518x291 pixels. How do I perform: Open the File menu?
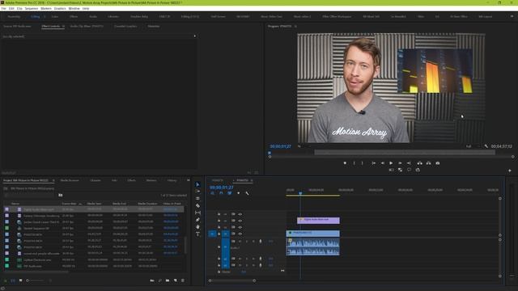pos(3,8)
